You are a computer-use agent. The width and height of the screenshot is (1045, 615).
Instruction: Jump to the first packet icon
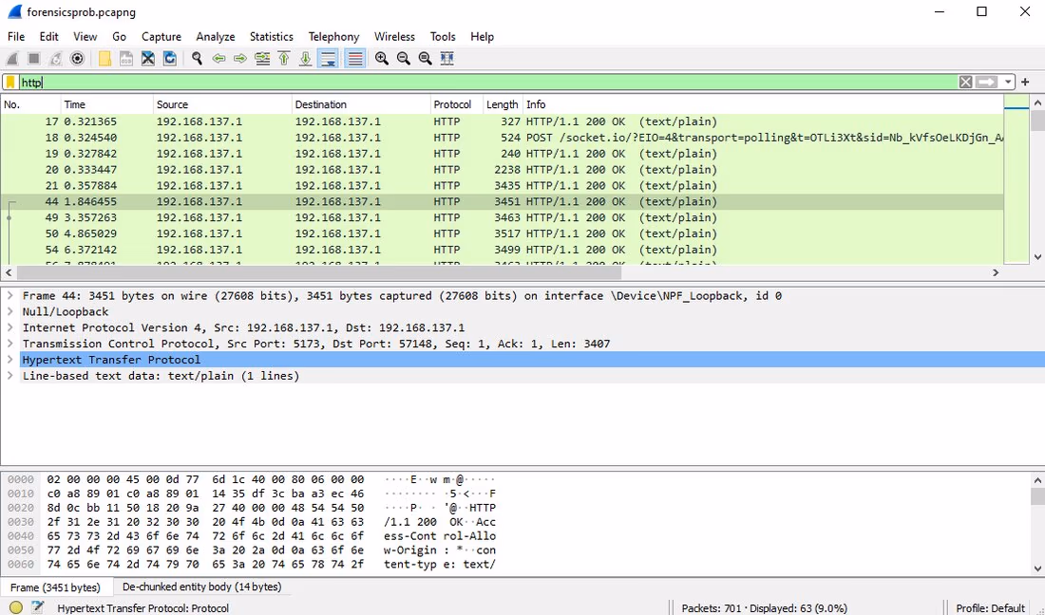point(284,59)
